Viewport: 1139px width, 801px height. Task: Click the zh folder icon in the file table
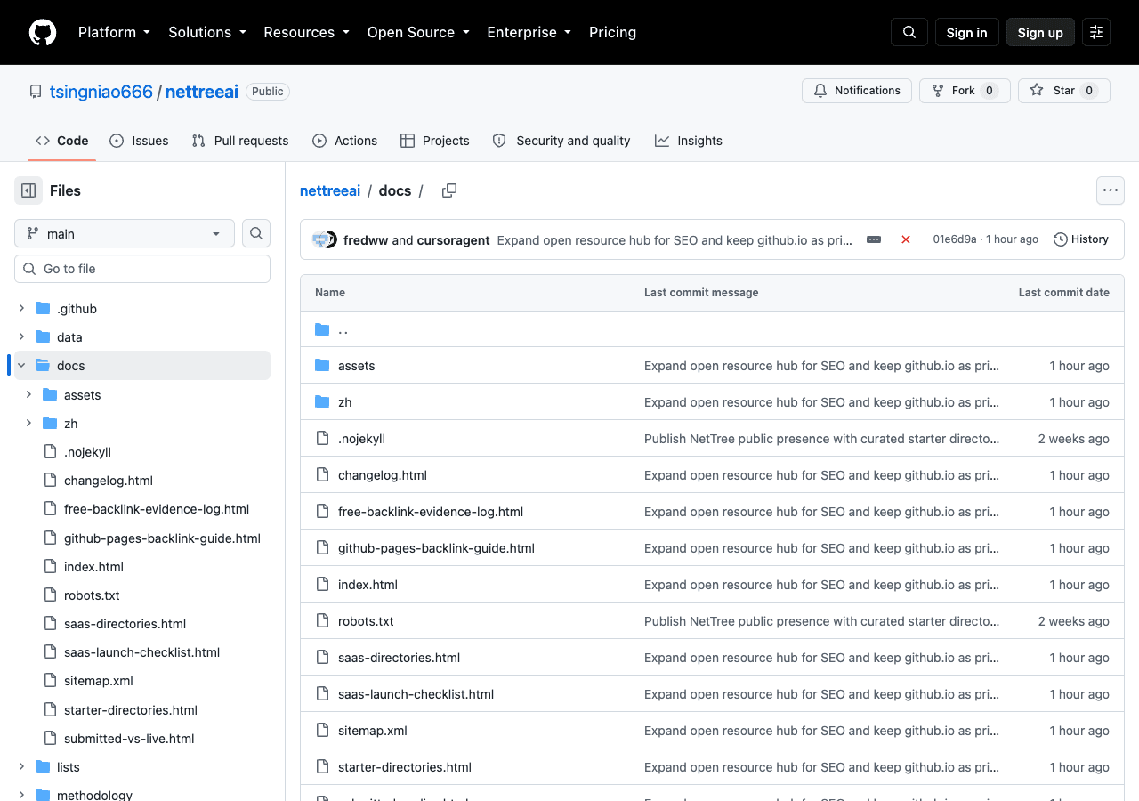pyautogui.click(x=322, y=402)
